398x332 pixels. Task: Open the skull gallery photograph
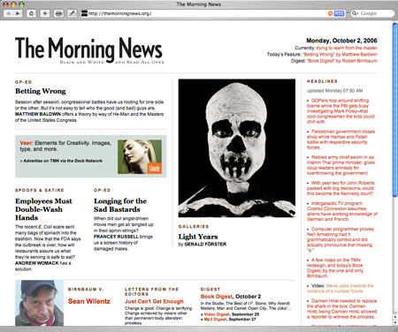(x=237, y=148)
